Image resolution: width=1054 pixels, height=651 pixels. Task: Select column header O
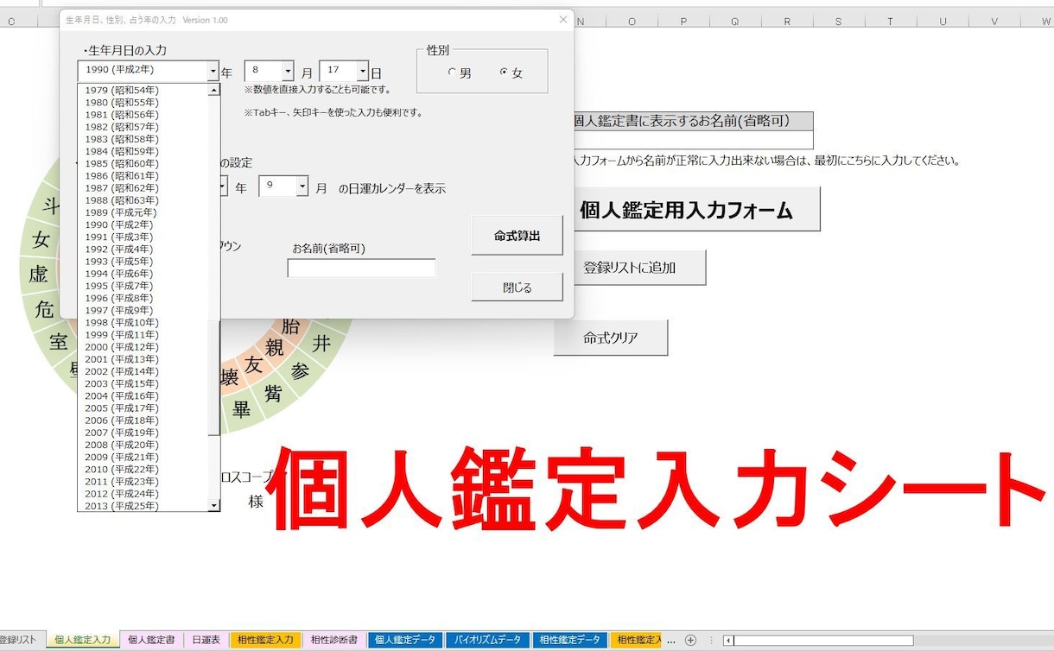click(x=632, y=22)
